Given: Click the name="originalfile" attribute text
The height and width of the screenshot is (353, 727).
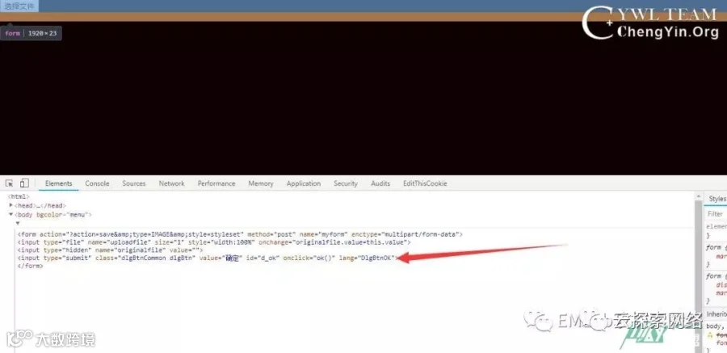Looking at the screenshot, I should pyautogui.click(x=130, y=250).
